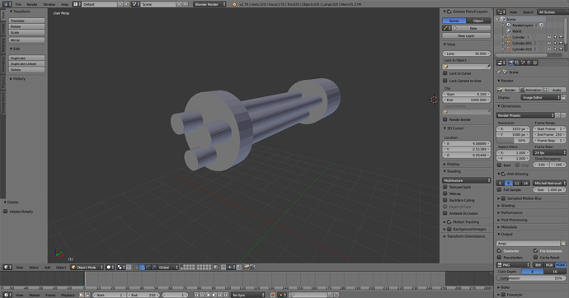
Task: Adjust the PNG Compression slider
Action: 530,278
